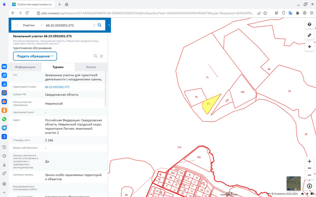Clear the cadastral search query

click(94, 25)
